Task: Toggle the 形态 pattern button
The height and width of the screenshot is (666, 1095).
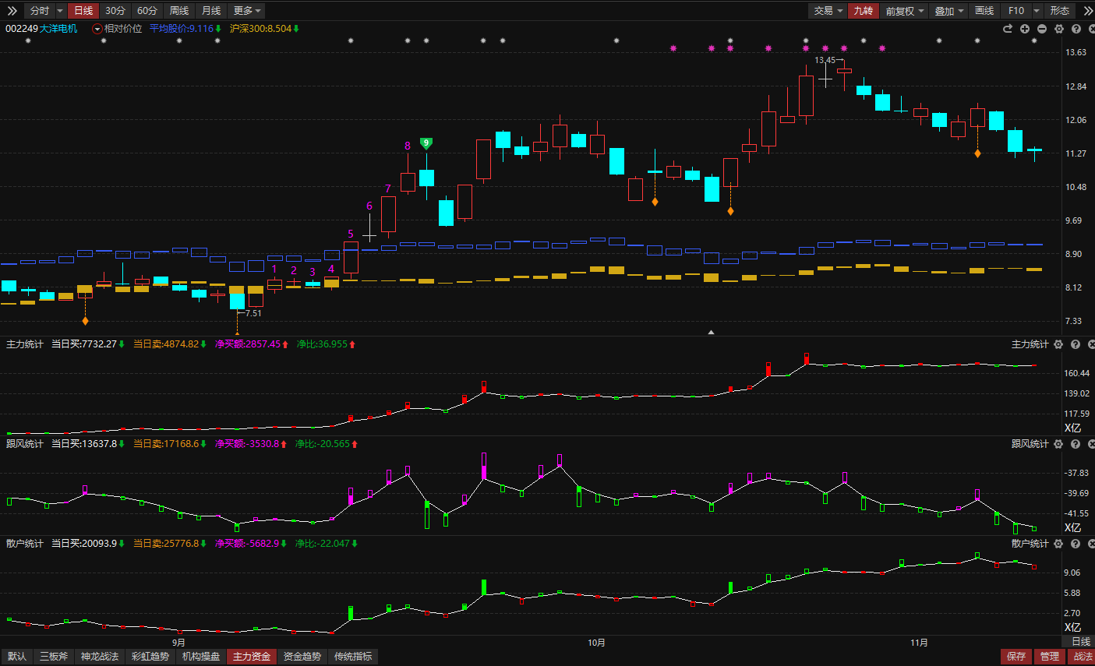Action: 1060,11
